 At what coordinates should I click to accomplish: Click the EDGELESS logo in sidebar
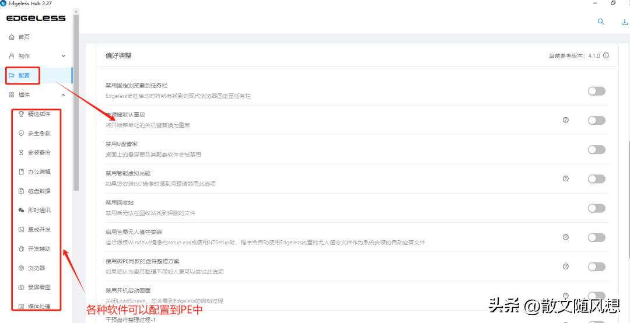(36, 18)
